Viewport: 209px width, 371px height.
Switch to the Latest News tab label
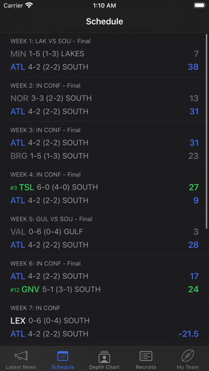point(21,367)
